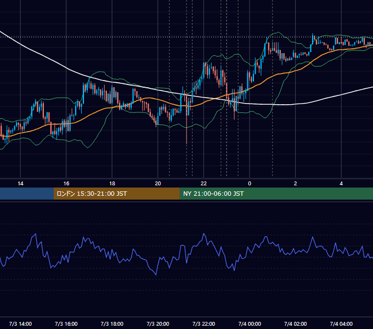Click the 7/4 02:00 time label
The image size is (373, 329).
click(296, 324)
